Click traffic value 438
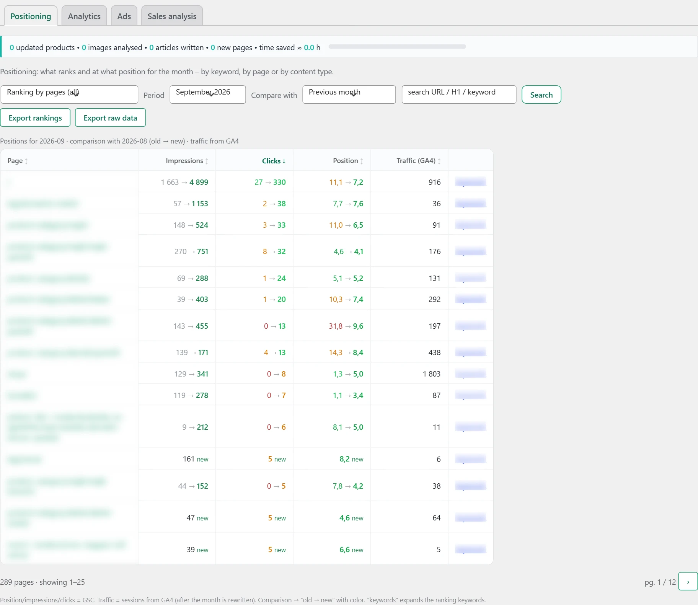698x605 pixels. (434, 352)
